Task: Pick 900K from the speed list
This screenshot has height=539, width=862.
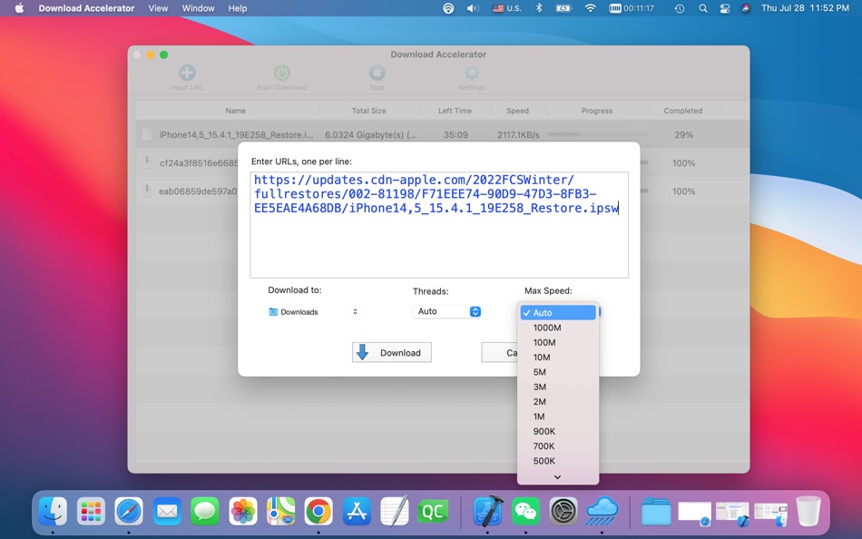Action: click(x=558, y=431)
